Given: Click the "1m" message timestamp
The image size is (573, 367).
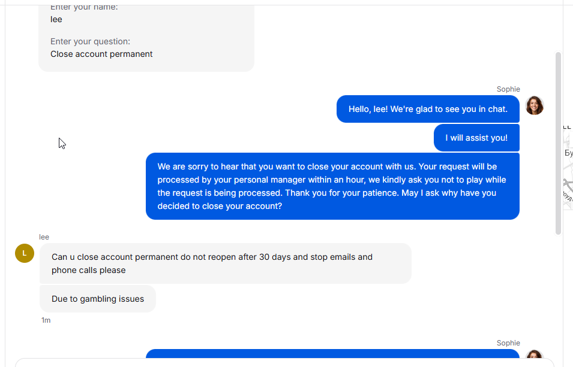Looking at the screenshot, I should (46, 320).
